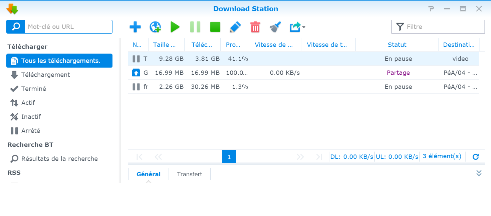Click the light green pause icon in toolbar
This screenshot has height=216, width=491.
click(195, 27)
